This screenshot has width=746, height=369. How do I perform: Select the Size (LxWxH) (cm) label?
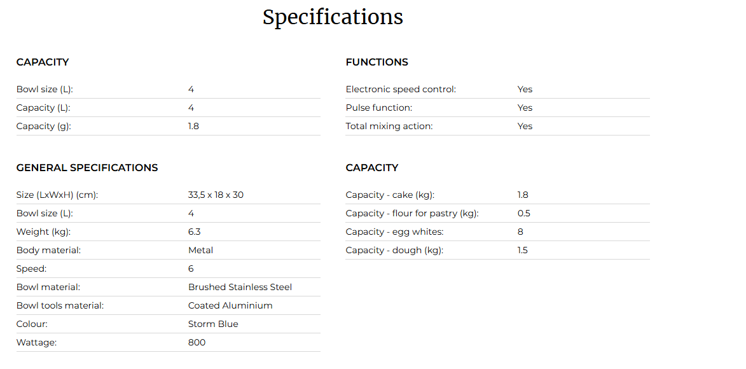(x=57, y=195)
